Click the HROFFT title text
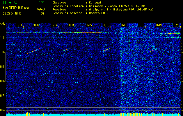183x116 pixels. pyautogui.click(x=18, y=2)
